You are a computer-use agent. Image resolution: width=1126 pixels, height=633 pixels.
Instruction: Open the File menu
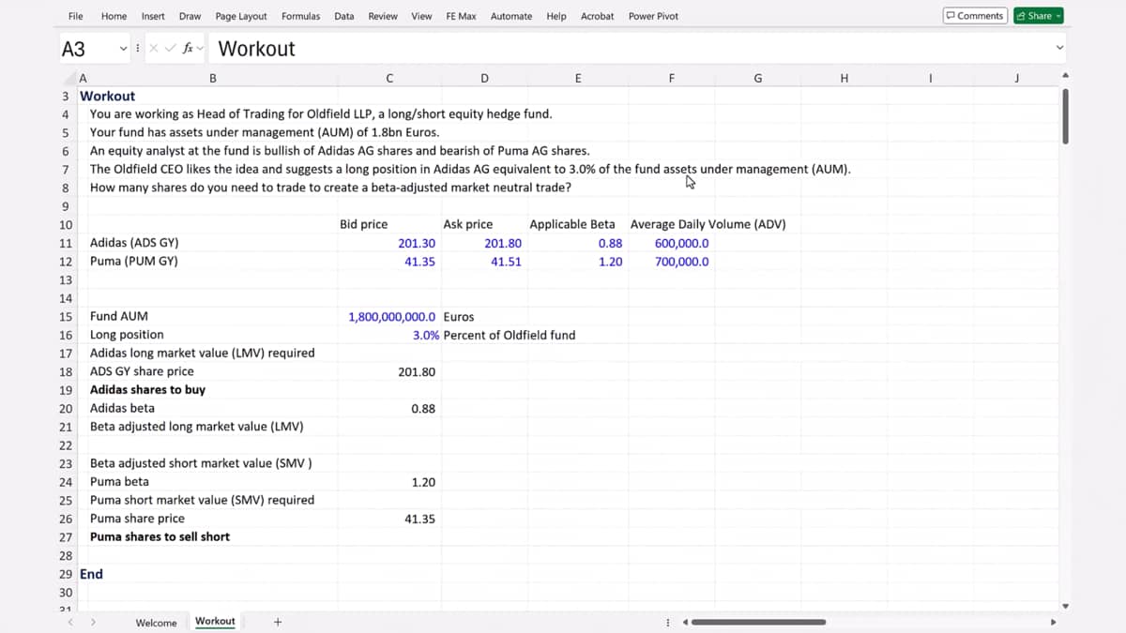coord(76,16)
